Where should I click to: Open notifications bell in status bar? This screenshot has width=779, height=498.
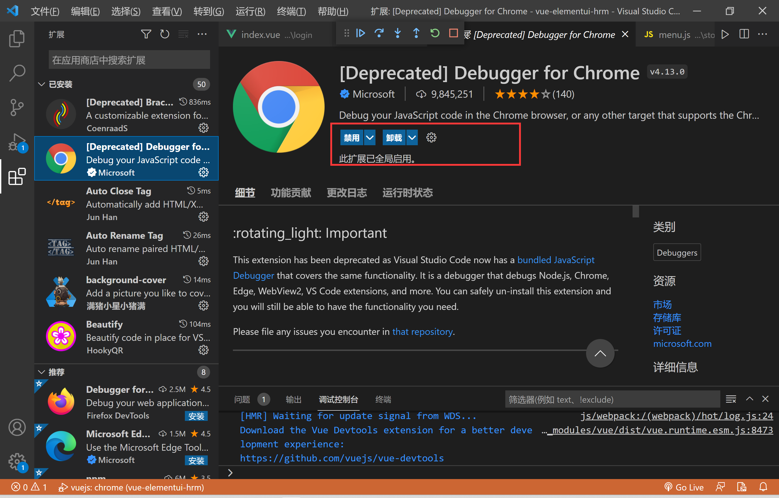pyautogui.click(x=763, y=487)
